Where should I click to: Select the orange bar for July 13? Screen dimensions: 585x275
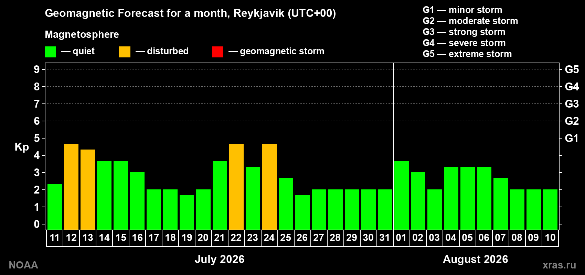(88, 189)
